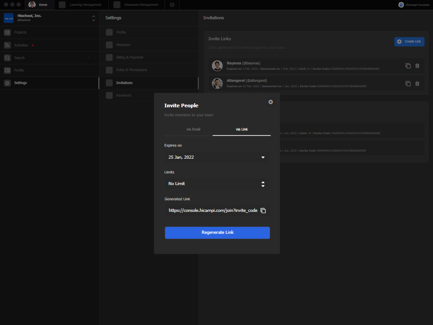This screenshot has width=433, height=325.
Task: Switch to the via Email tab
Action: pos(193,129)
